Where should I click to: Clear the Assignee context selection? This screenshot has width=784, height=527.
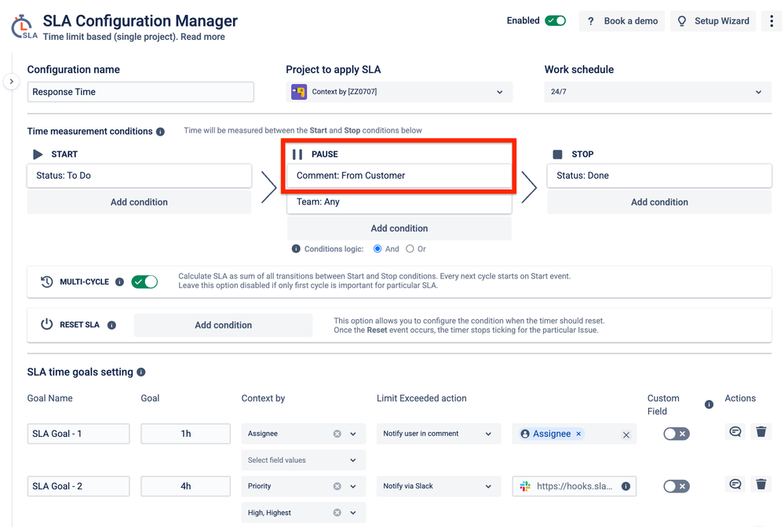tap(337, 434)
